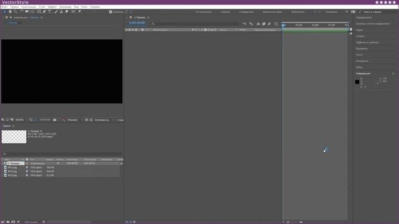
Task: Select the Rotation tool
Action: tap(22, 12)
